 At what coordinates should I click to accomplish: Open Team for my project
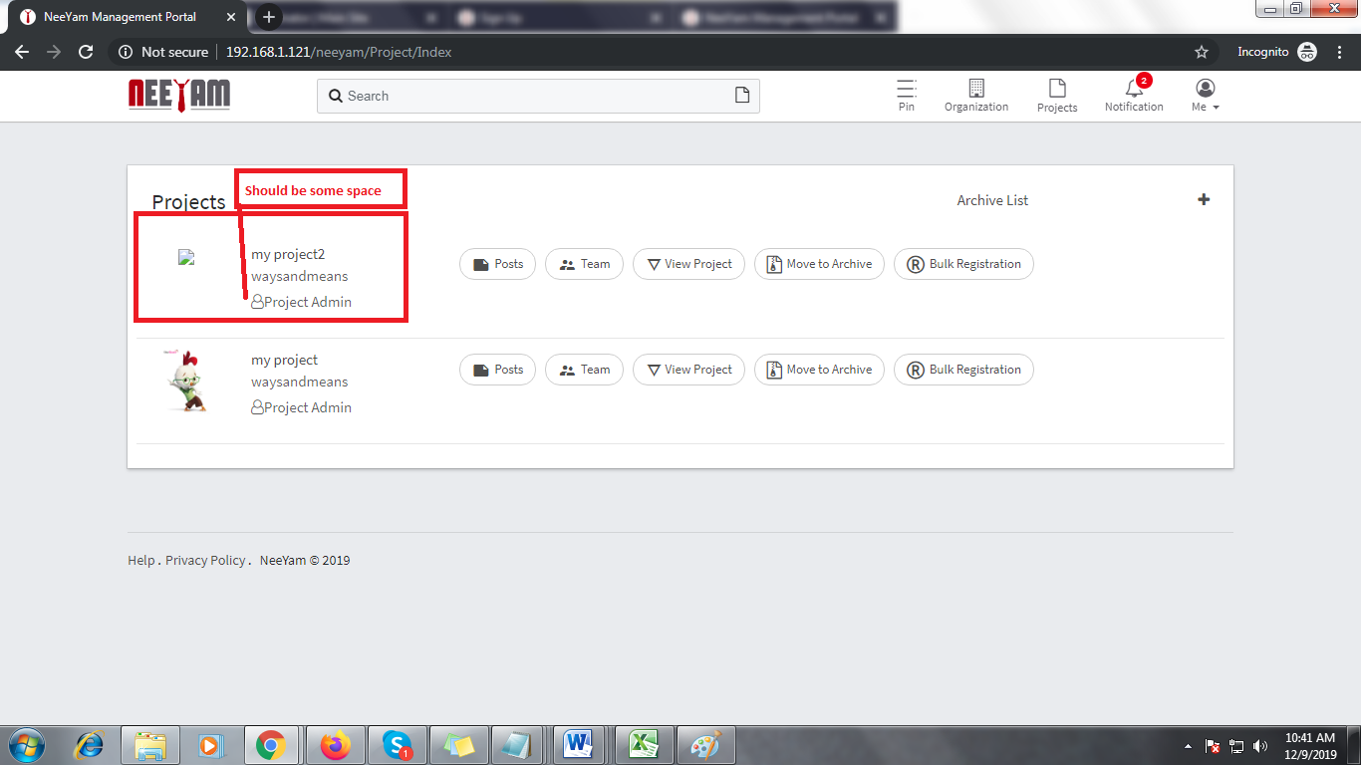[x=584, y=370]
